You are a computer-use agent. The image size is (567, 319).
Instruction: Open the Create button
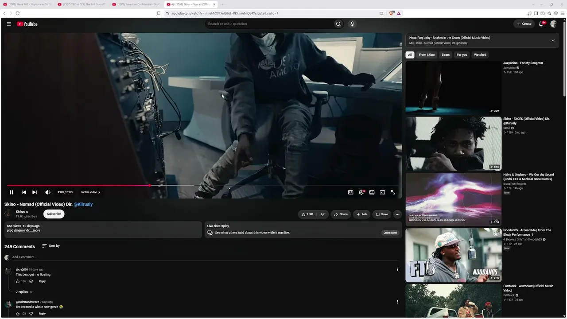click(x=524, y=24)
